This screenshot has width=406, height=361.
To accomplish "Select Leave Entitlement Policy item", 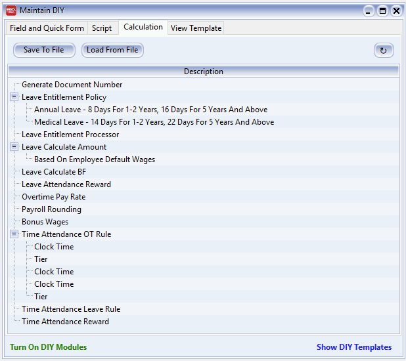I will [64, 97].
